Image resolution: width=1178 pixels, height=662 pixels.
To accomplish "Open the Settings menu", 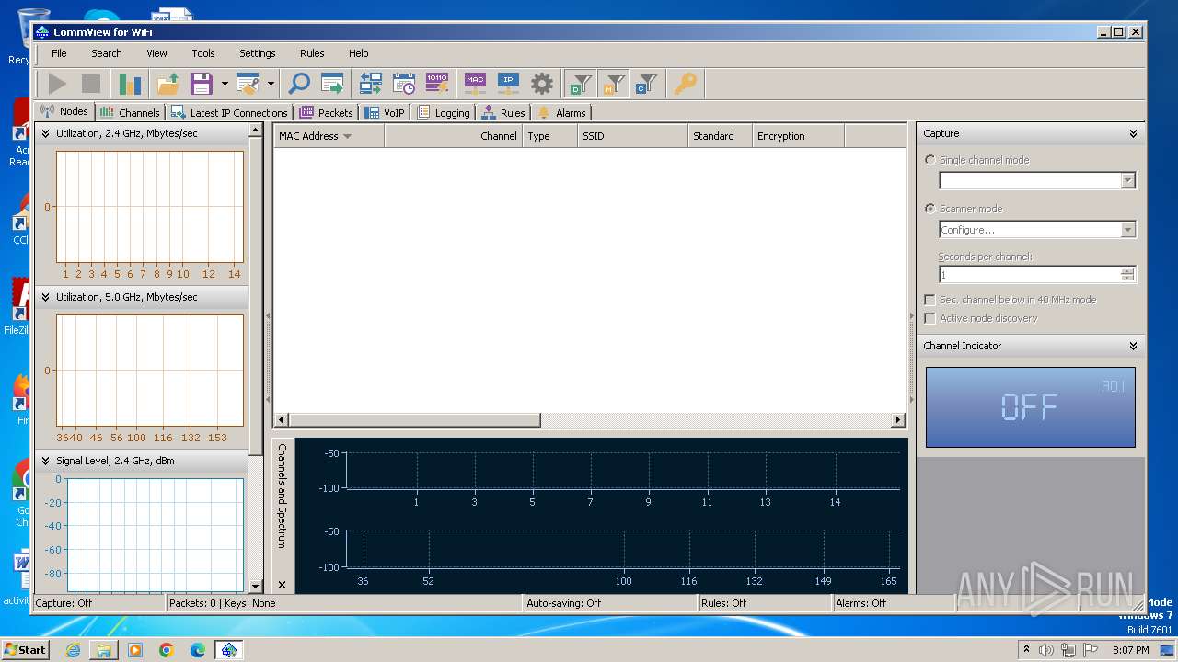I will (258, 53).
